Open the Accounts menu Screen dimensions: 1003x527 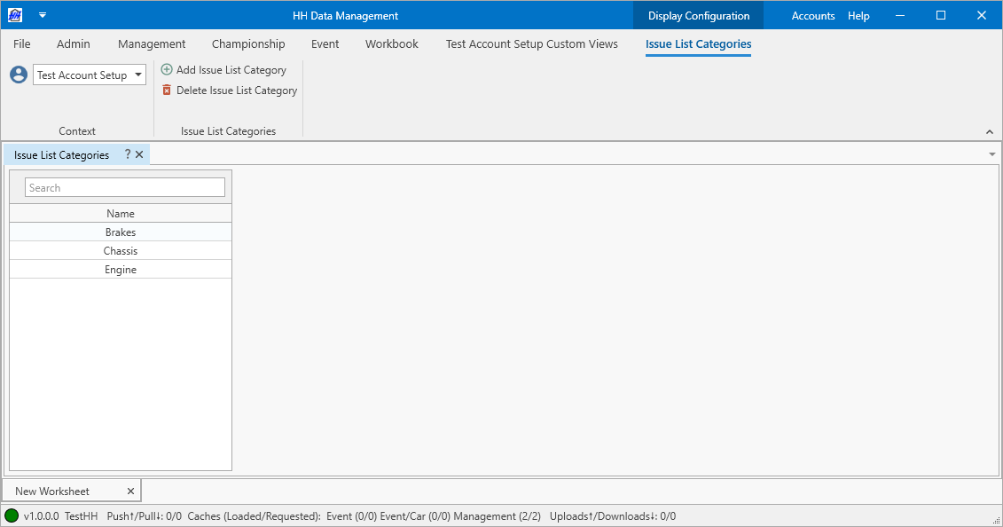(812, 16)
